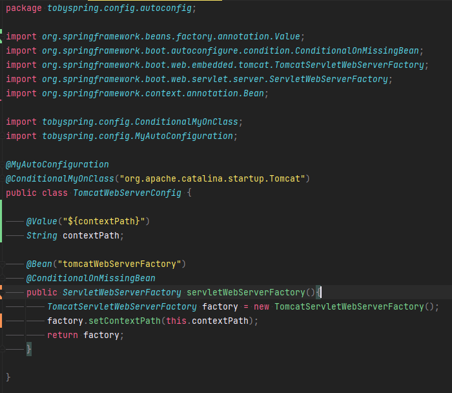Click the 'this' keyword

[176, 321]
